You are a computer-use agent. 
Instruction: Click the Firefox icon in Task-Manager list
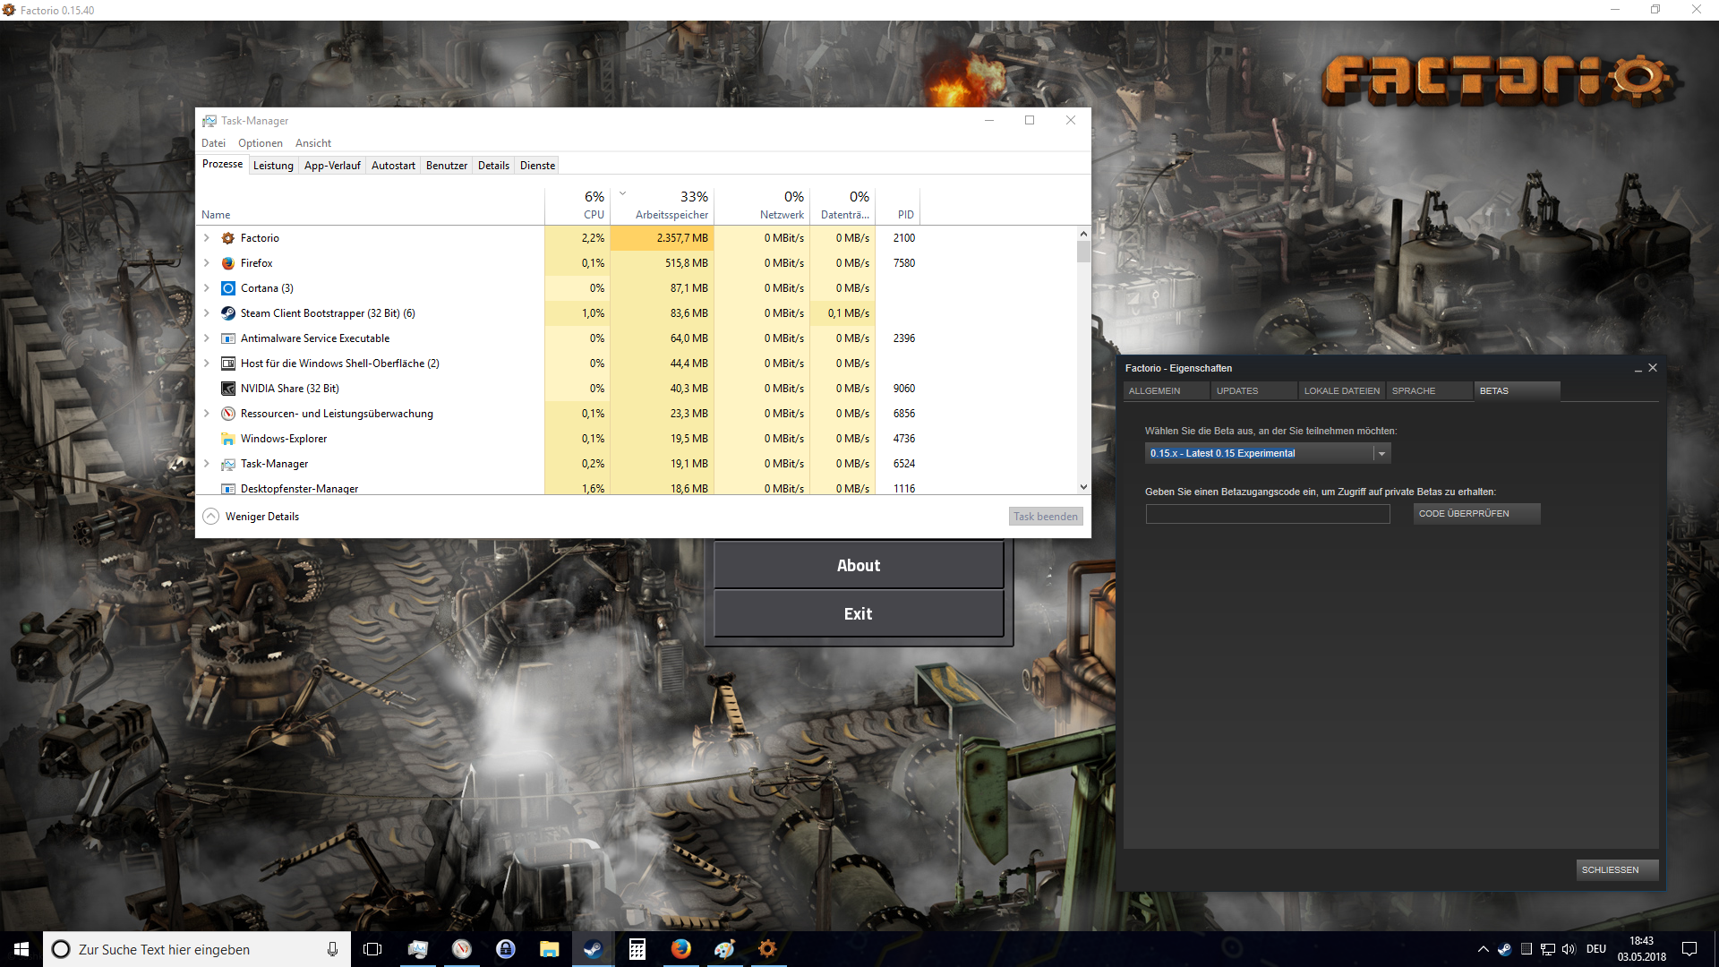(227, 263)
